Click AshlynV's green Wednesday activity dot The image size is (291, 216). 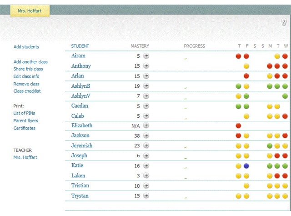click(x=285, y=96)
